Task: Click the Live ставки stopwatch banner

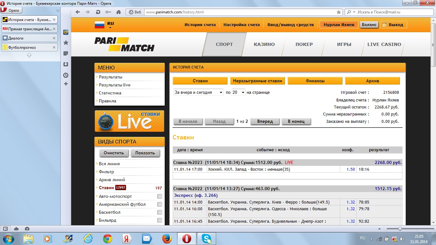Action: click(130, 121)
